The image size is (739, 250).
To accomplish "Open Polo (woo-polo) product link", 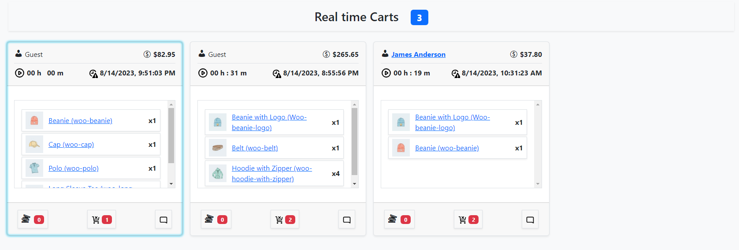I will click(74, 168).
